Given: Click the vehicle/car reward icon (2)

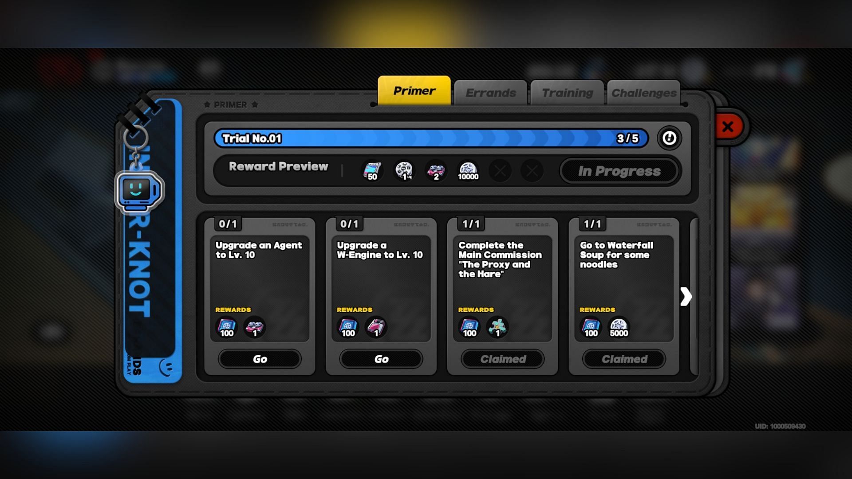Looking at the screenshot, I should coord(436,169).
